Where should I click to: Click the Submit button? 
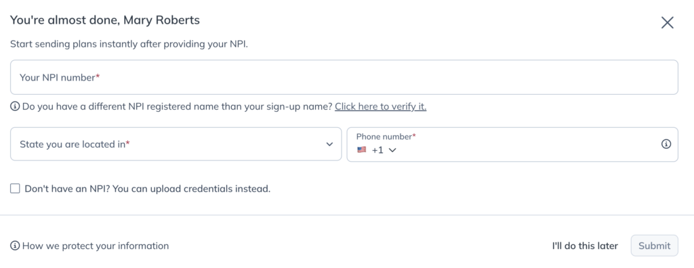pos(654,246)
